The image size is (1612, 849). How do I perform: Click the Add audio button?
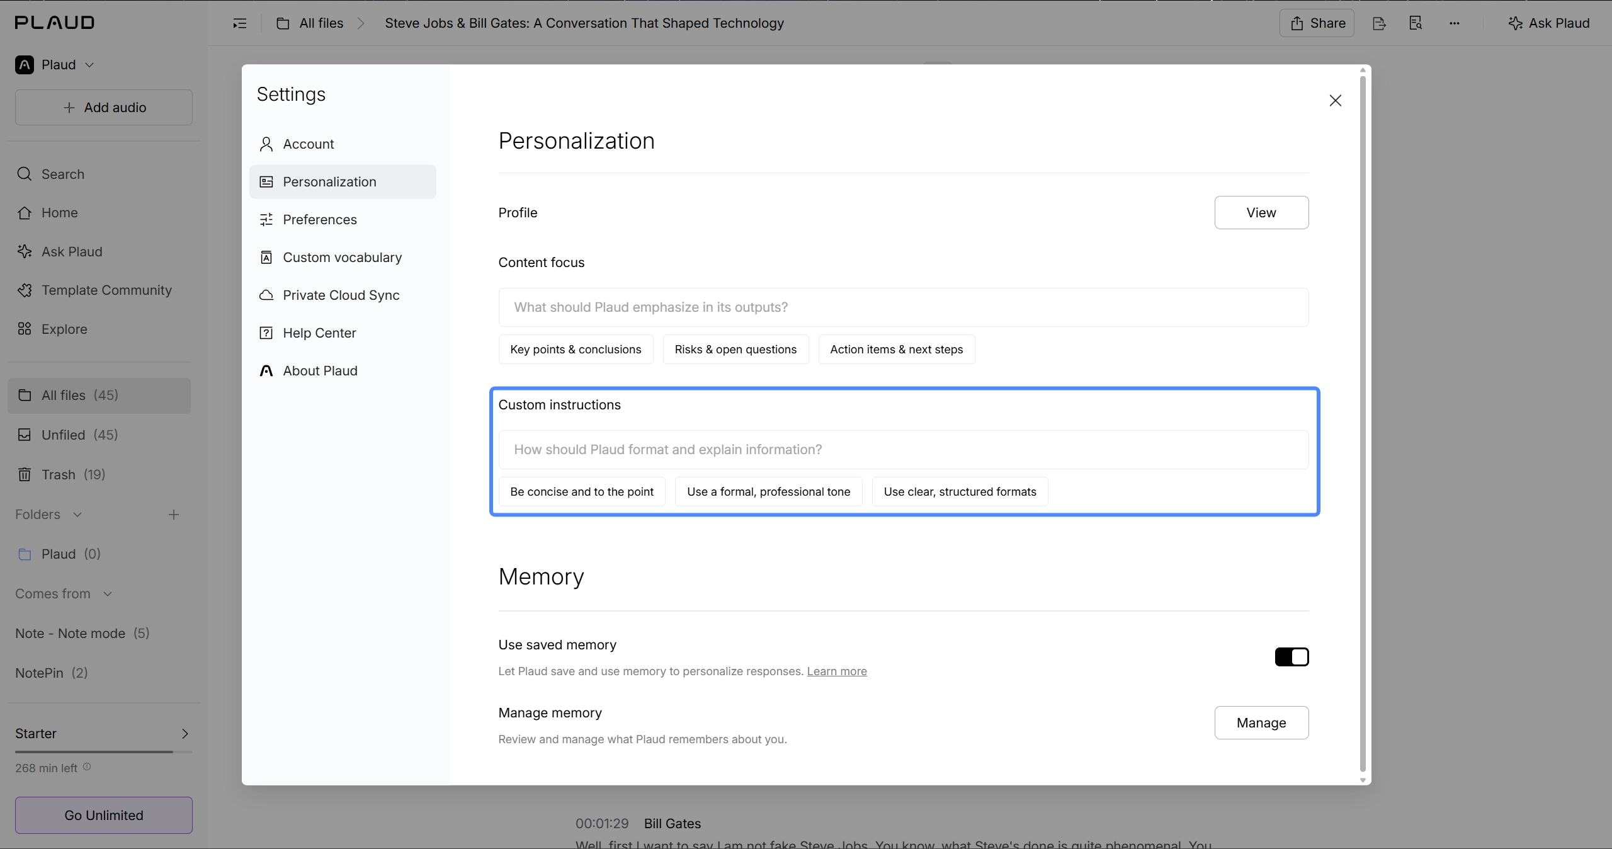104,108
